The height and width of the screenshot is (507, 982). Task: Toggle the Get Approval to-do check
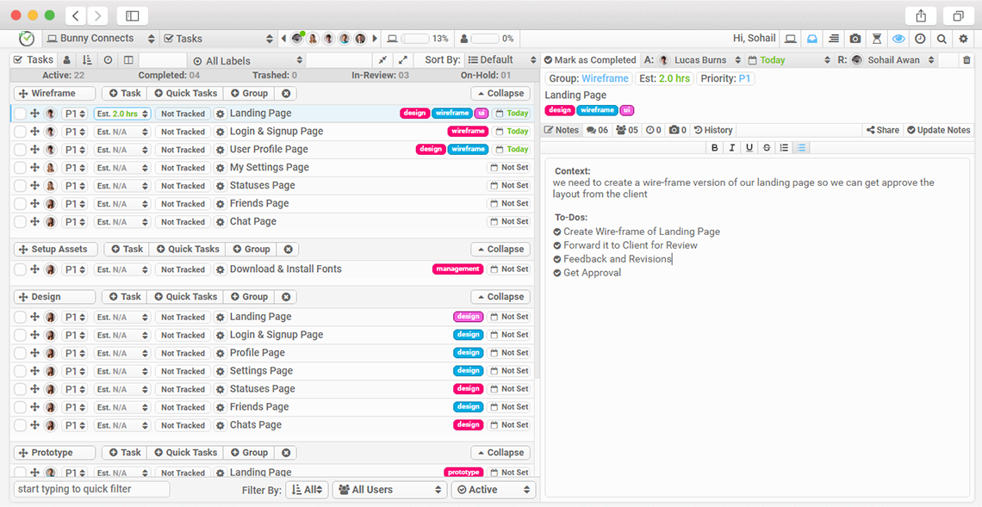[x=557, y=273]
